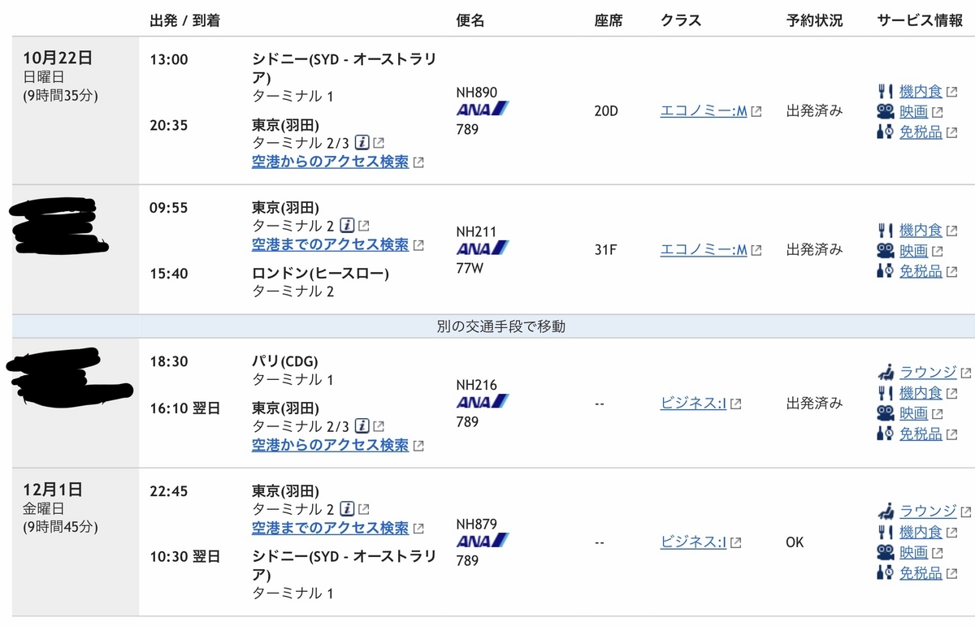Open 空港までのアクセス検索 for NH879 departure
The height and width of the screenshot is (626, 975).
[330, 529]
